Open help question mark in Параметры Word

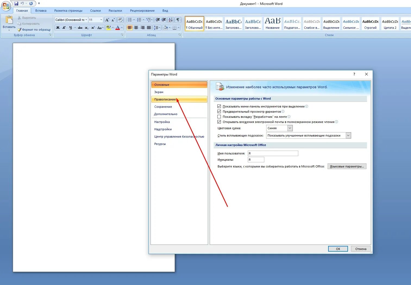[x=354, y=74]
